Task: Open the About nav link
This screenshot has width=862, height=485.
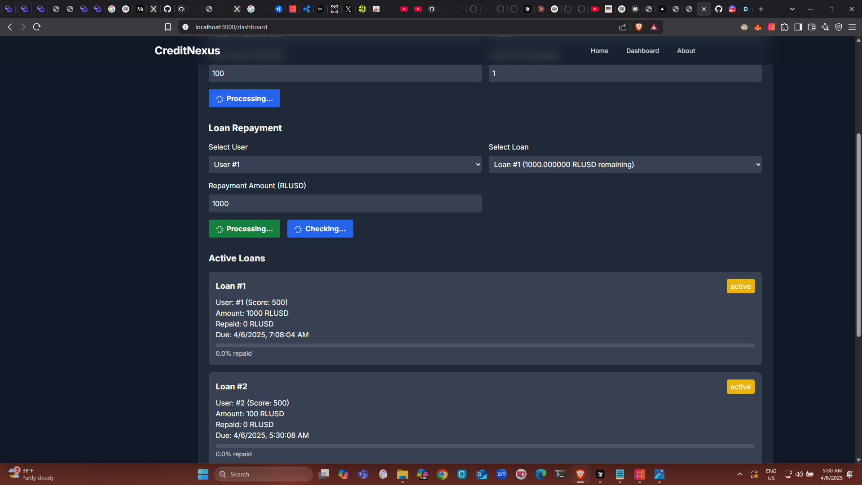Action: (x=686, y=51)
